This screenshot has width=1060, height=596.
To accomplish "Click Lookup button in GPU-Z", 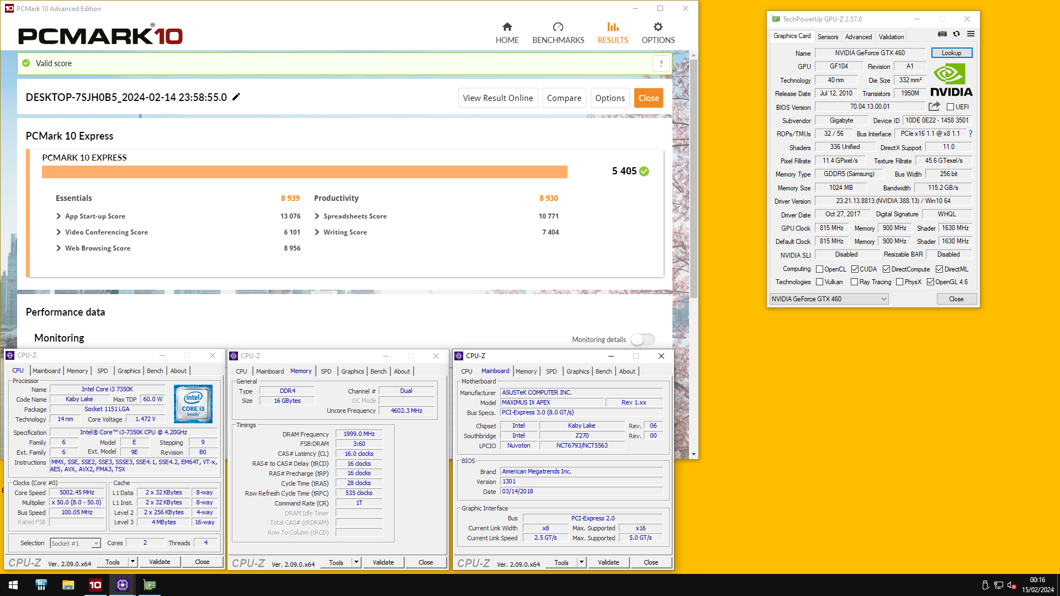I will pos(951,53).
